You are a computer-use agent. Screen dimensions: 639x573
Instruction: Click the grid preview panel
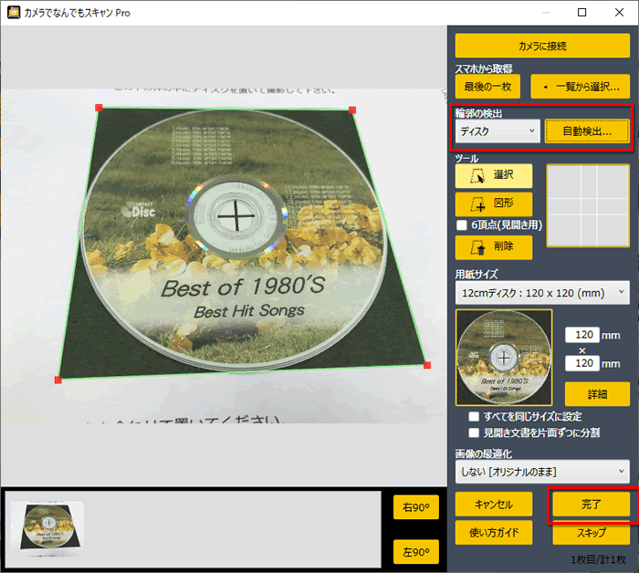pos(588,205)
